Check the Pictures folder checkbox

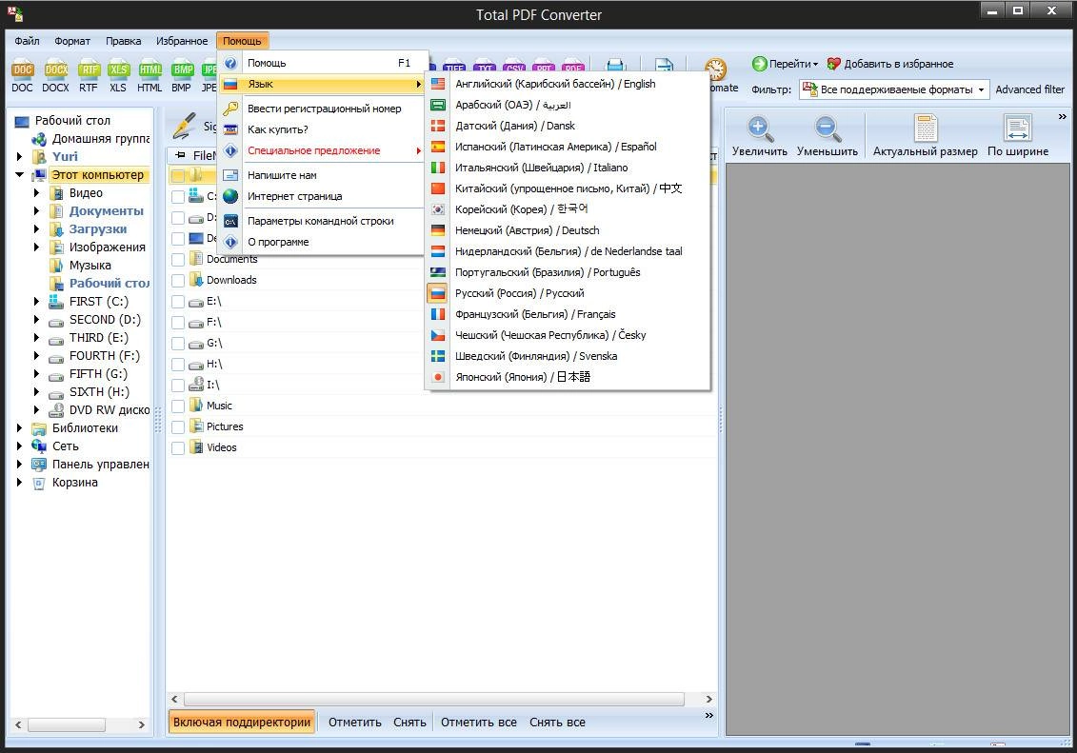178,426
